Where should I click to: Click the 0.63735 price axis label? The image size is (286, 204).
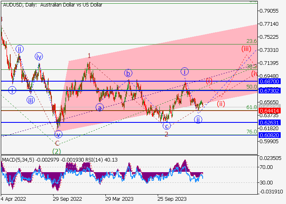269,115
